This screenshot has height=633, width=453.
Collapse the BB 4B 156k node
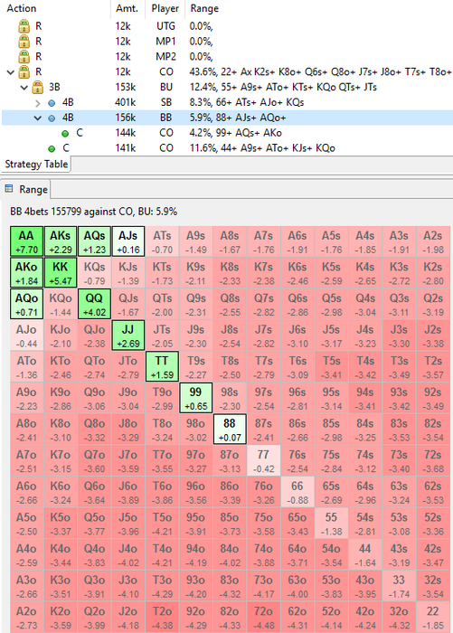[x=38, y=118]
